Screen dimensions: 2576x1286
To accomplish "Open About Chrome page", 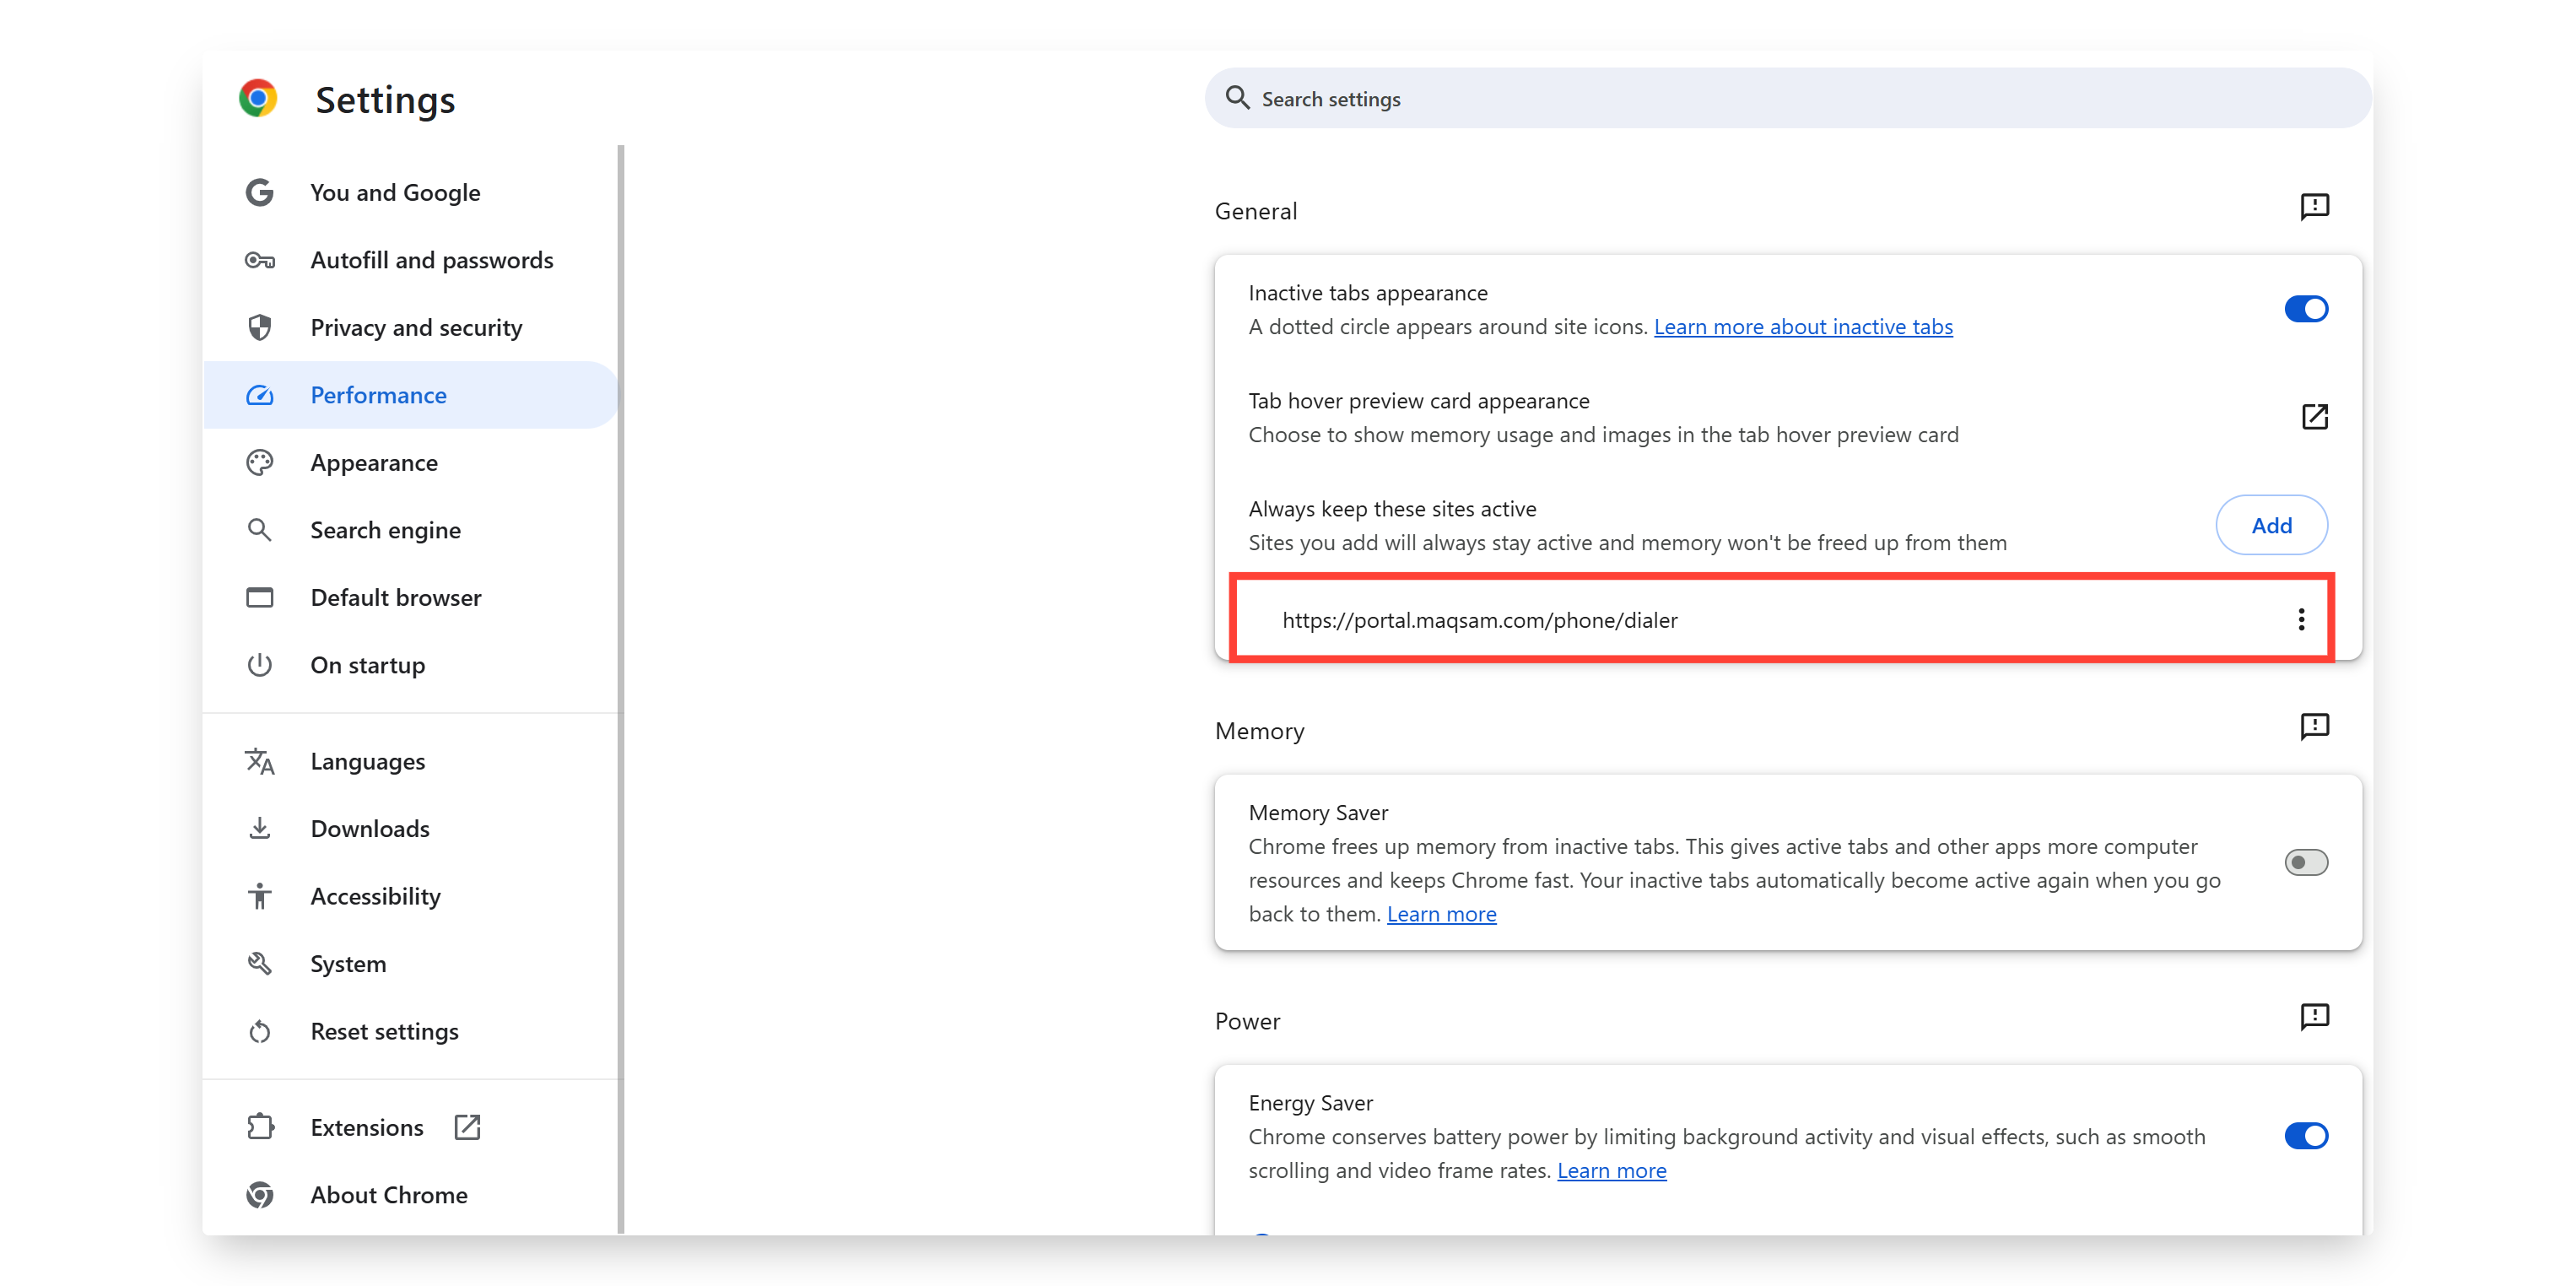I will (x=410, y=1195).
